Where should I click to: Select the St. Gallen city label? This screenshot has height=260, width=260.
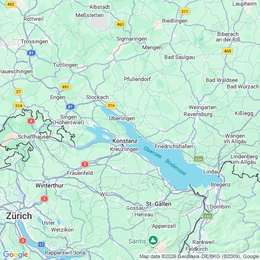pos(158,204)
